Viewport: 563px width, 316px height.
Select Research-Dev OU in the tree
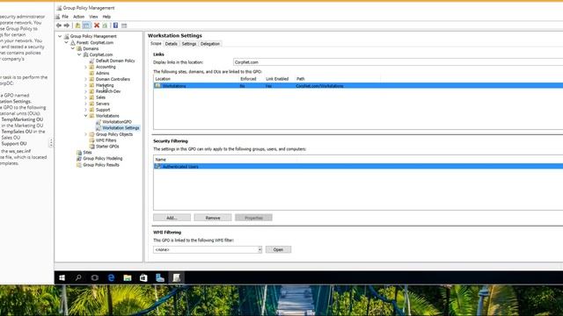tap(108, 91)
